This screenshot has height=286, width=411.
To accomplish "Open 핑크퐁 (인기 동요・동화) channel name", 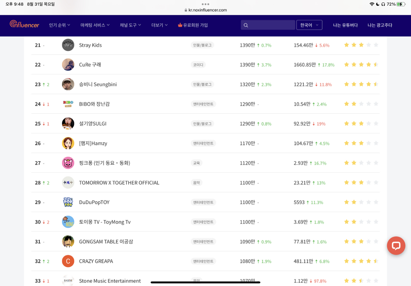I will [x=105, y=163].
